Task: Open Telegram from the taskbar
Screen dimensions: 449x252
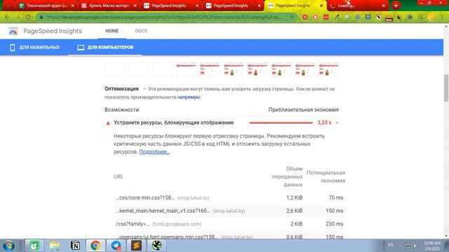Action: pos(116,246)
